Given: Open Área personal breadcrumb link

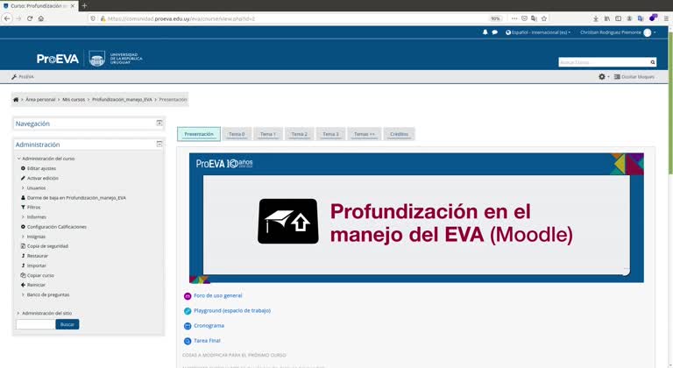Looking at the screenshot, I should (x=40, y=100).
